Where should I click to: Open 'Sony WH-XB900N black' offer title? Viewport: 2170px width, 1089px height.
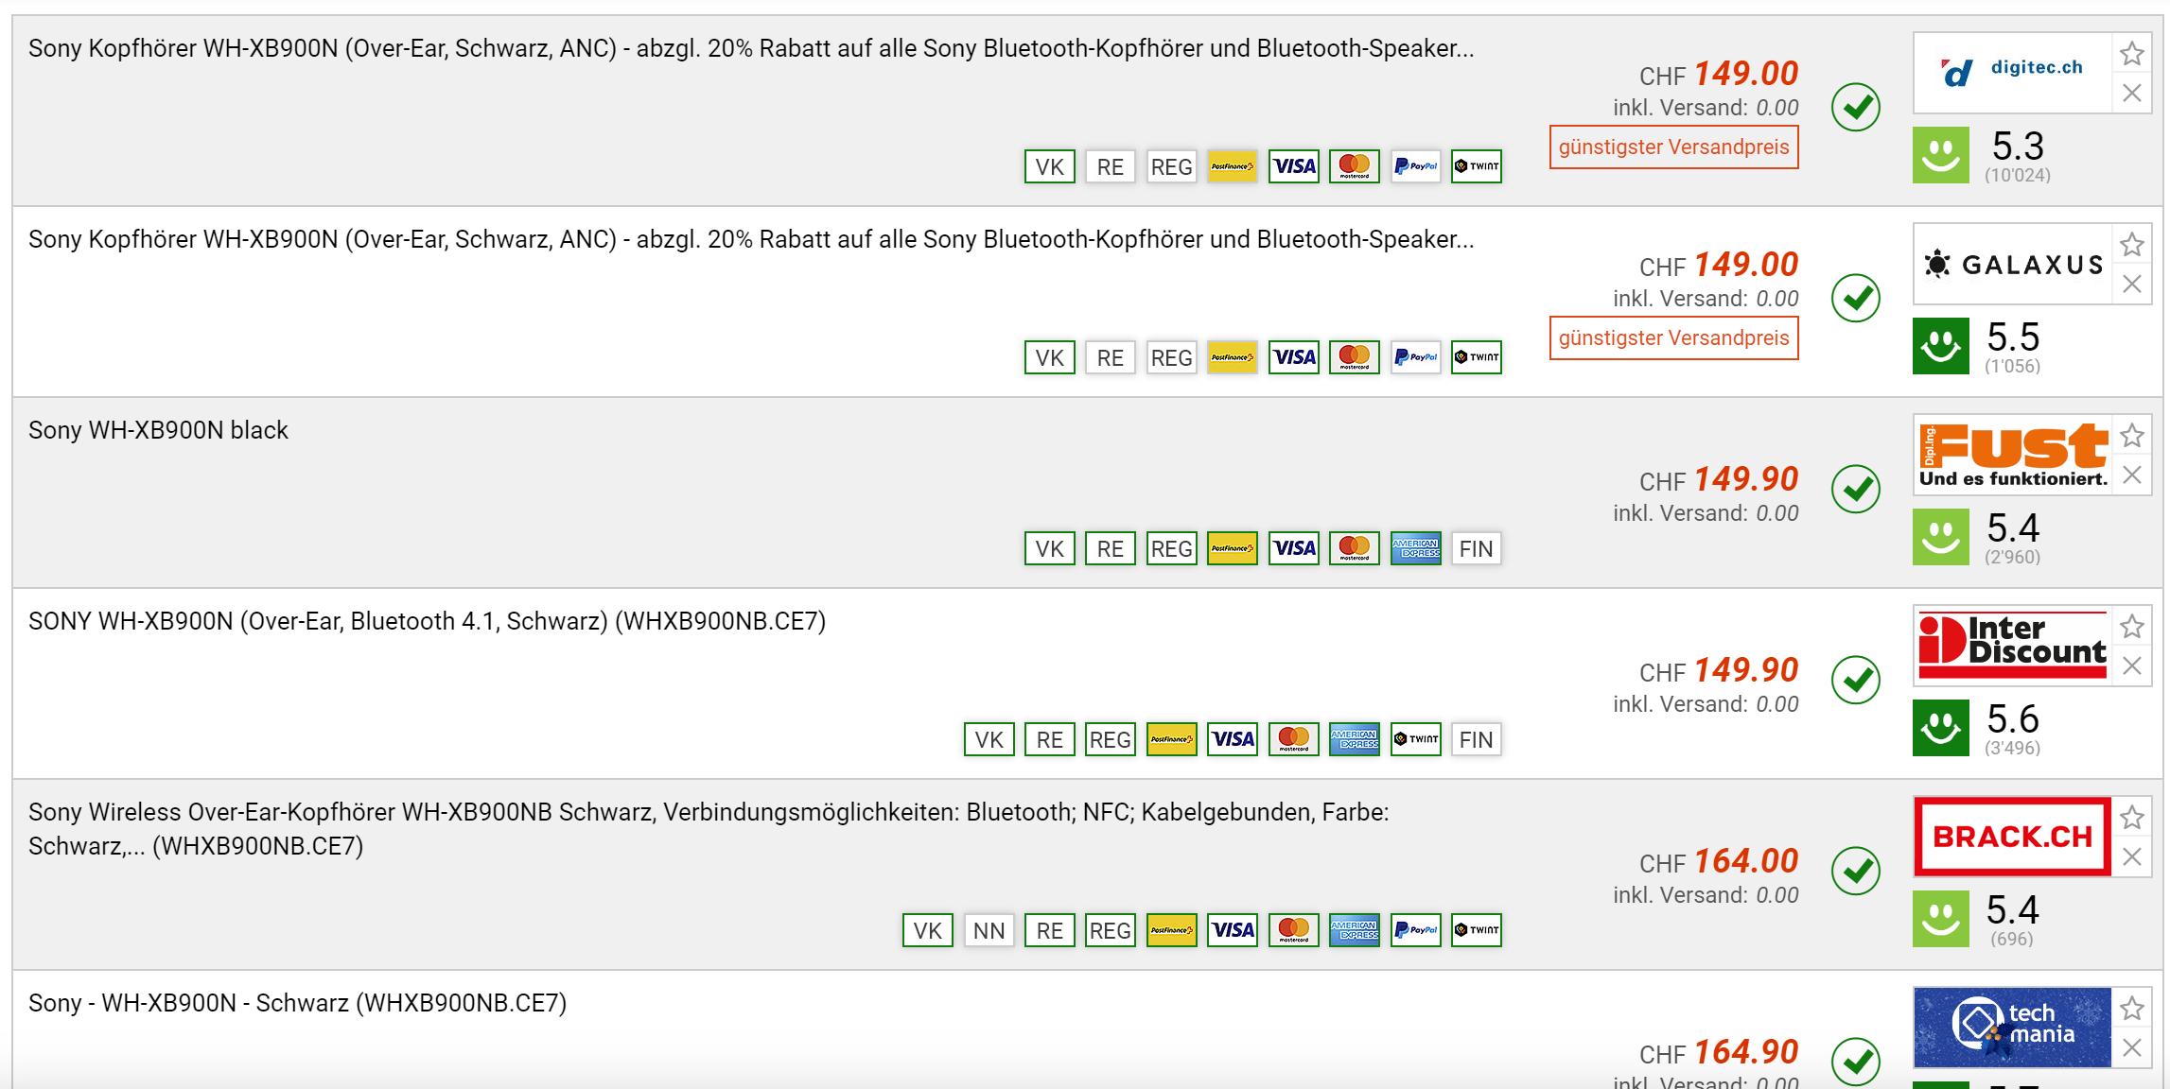[x=158, y=430]
